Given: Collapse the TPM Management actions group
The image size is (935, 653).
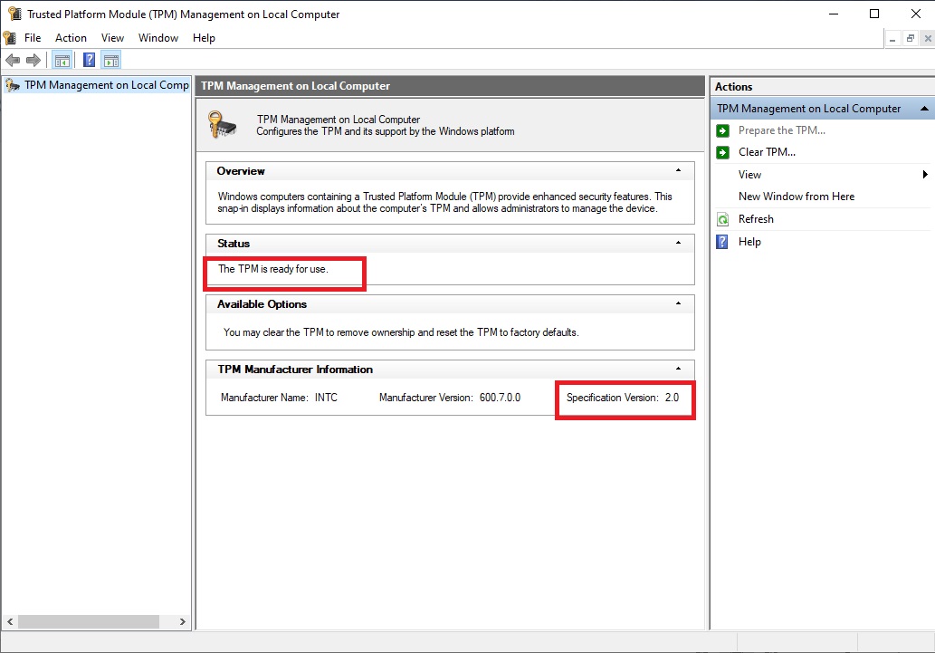Looking at the screenshot, I should coord(925,108).
